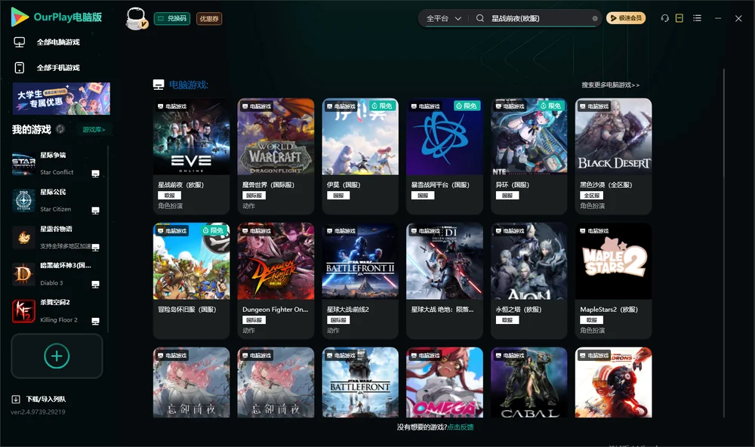Clear the search text with the x icon
Viewport: 755px width, 447px height.
(x=595, y=19)
